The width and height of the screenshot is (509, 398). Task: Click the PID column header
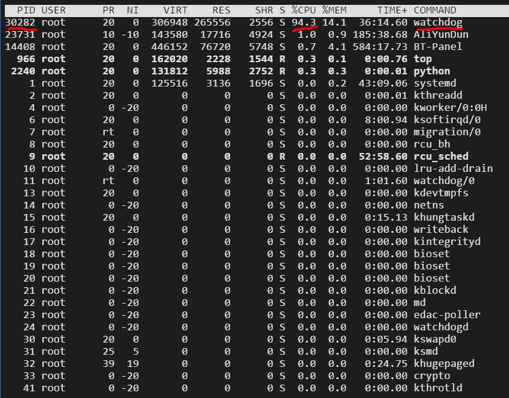coord(26,10)
